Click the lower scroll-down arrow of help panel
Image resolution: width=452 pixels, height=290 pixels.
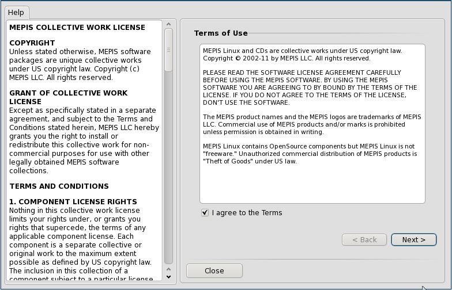click(168, 277)
